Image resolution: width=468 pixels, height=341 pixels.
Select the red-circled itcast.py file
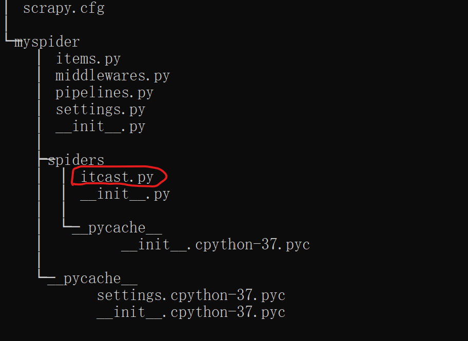pos(117,177)
